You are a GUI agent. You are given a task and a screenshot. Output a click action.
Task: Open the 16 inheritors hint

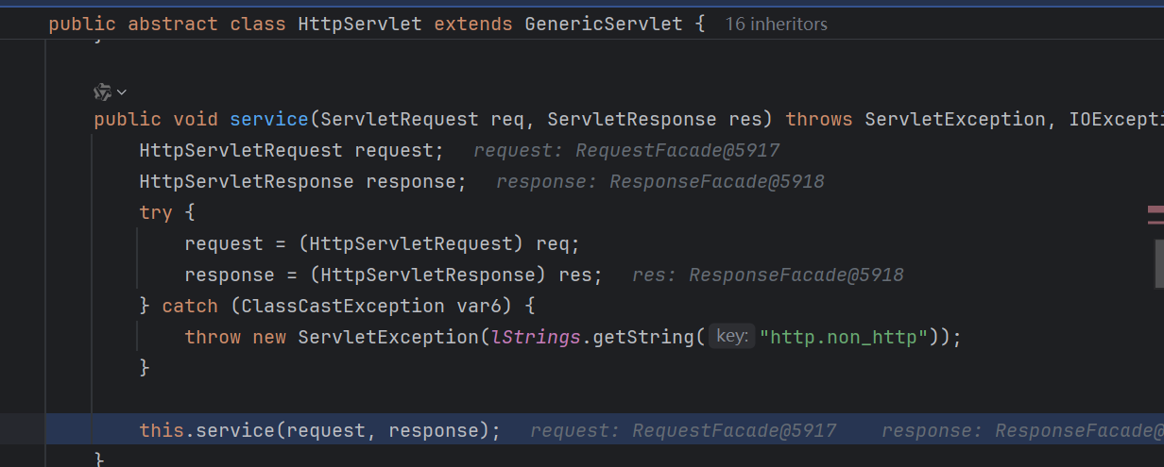click(x=776, y=25)
